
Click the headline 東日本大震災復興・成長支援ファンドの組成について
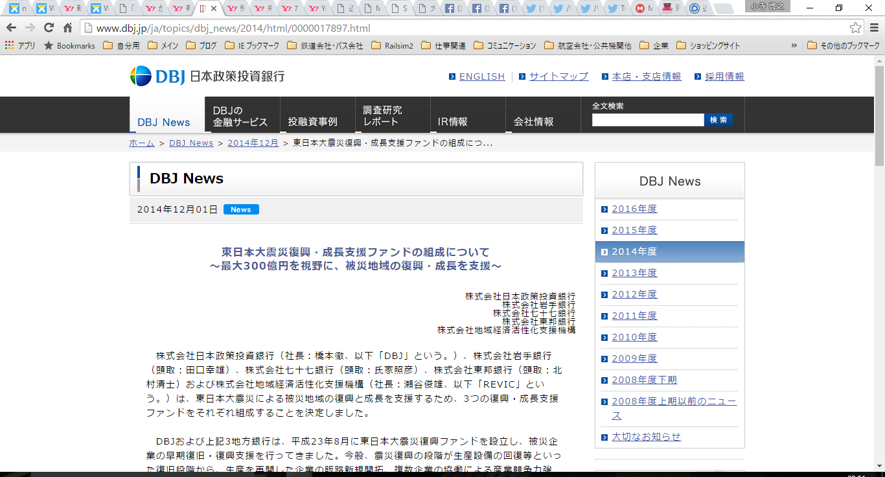click(356, 252)
